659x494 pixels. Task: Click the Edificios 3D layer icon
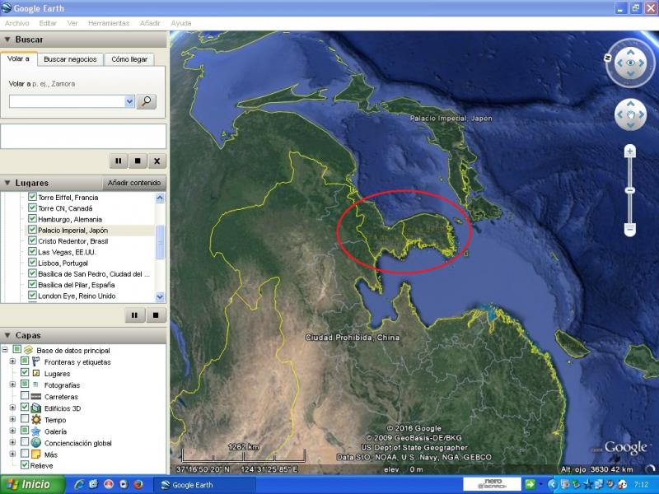pos(36,408)
